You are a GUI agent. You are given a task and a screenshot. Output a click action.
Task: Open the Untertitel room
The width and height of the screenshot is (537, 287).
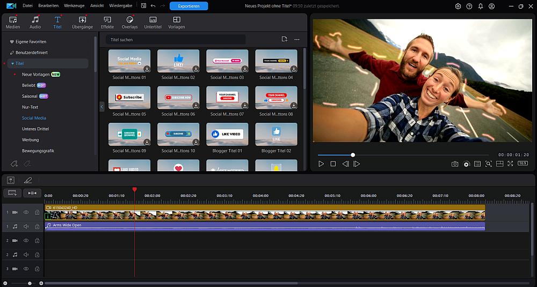tap(153, 23)
